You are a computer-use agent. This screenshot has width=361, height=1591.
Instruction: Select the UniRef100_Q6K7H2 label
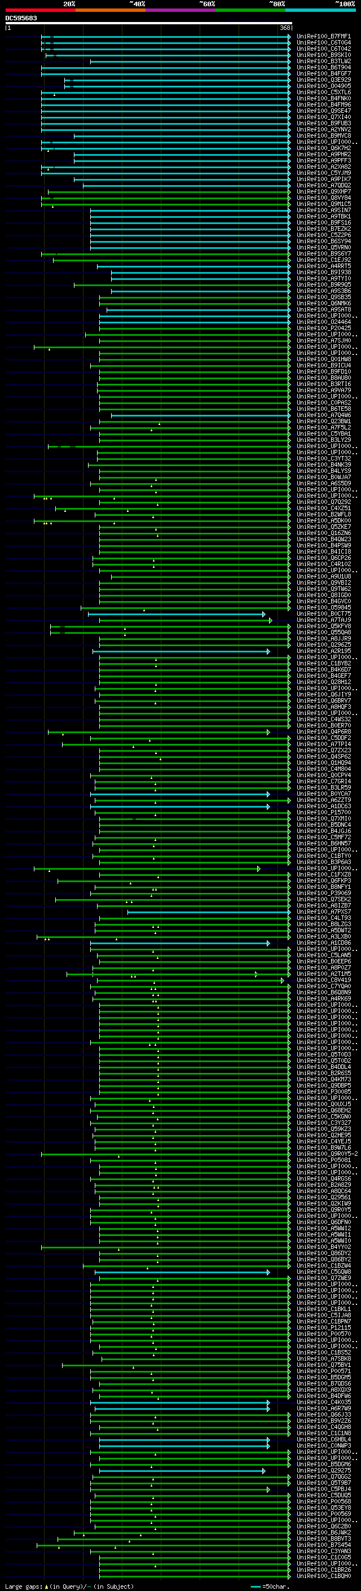click(324, 148)
